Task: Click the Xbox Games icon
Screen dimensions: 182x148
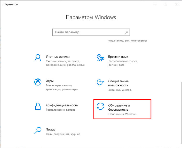Action: coord(38,82)
